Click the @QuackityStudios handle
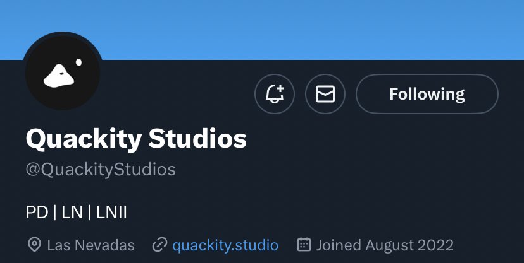This screenshot has height=263, width=524. click(101, 169)
